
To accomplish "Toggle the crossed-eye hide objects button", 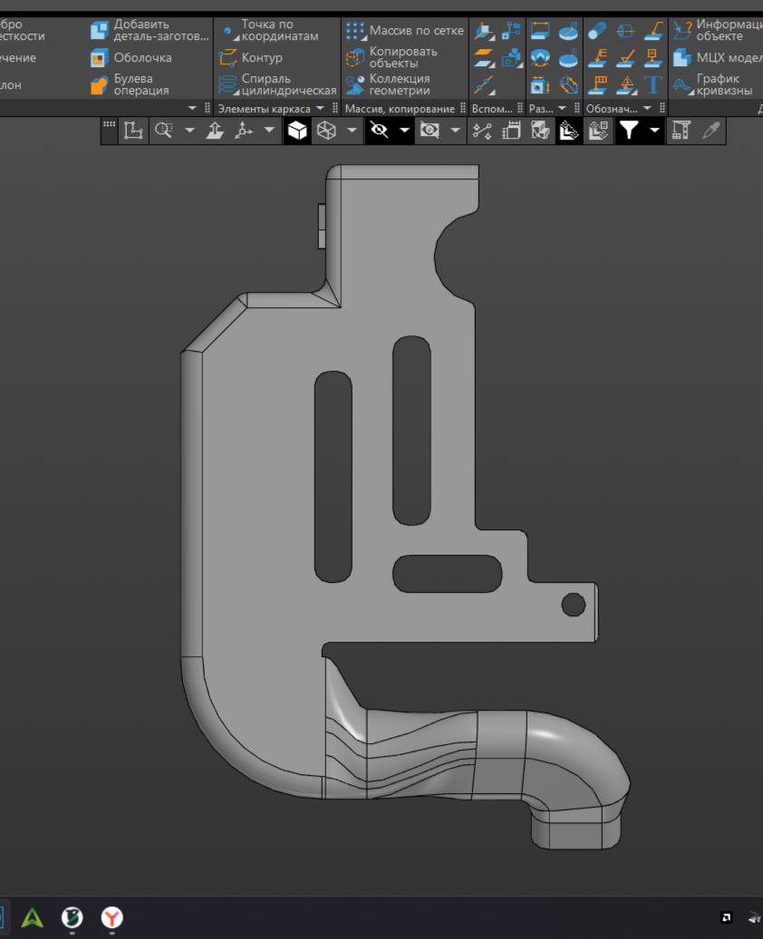I will (379, 131).
